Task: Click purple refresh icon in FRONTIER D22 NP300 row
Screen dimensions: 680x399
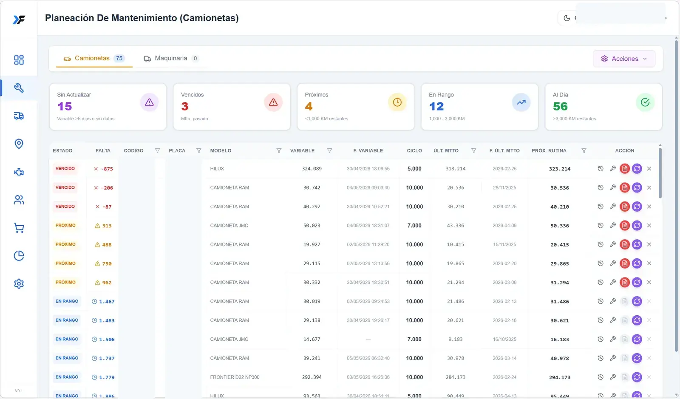Action: coord(637,377)
